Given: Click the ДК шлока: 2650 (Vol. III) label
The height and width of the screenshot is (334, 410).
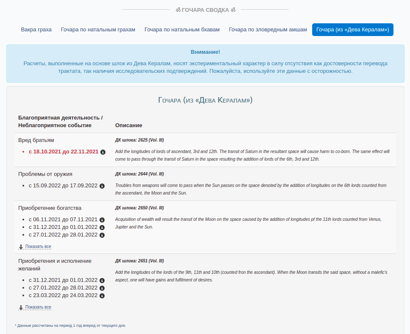Looking at the screenshot, I should 140,208.
